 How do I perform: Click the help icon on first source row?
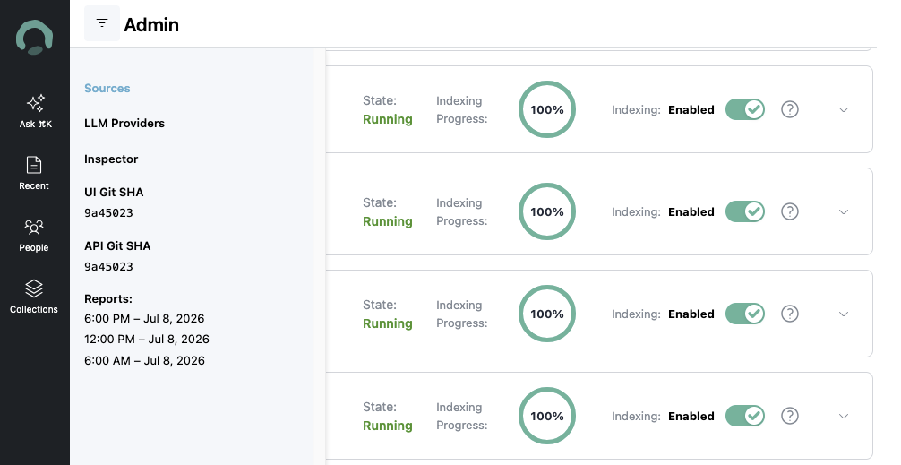pyautogui.click(x=790, y=109)
